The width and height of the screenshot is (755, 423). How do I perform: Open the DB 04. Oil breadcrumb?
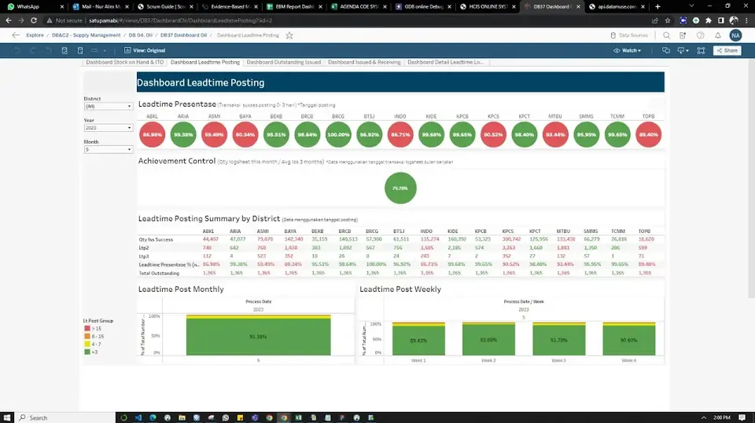tap(140, 35)
